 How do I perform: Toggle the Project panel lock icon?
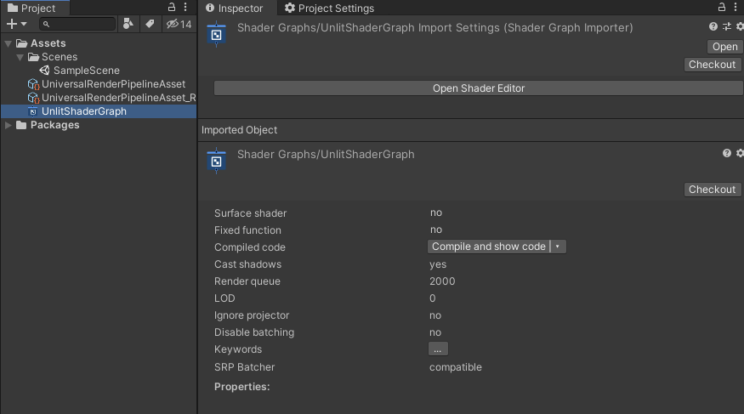tap(171, 7)
